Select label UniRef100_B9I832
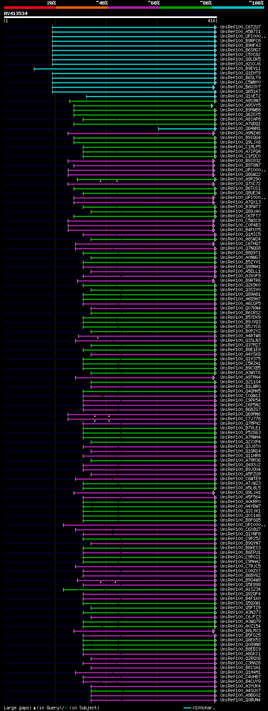The height and width of the screenshot is (711, 268). pyautogui.click(x=240, y=160)
